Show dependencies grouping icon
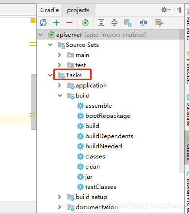 [x=127, y=23]
